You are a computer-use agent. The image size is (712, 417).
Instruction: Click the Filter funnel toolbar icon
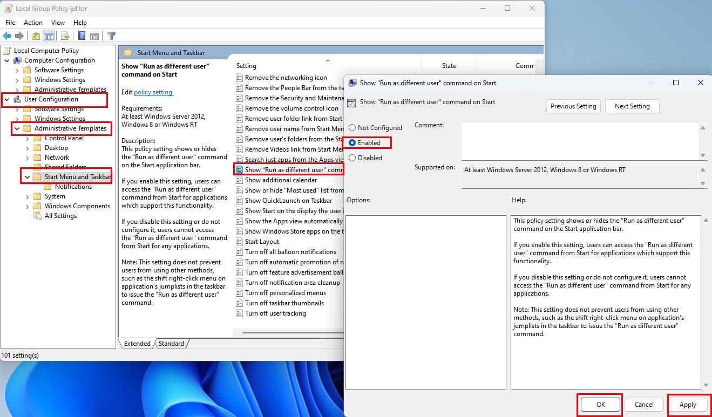[112, 36]
